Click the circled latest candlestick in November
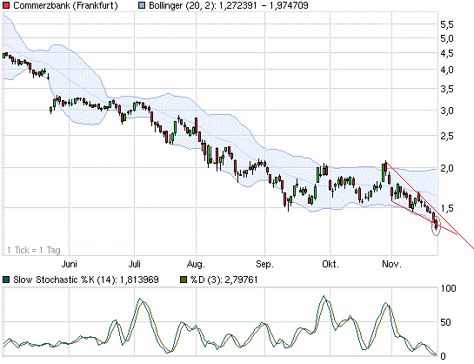This screenshot has height=364, width=474. [x=436, y=225]
